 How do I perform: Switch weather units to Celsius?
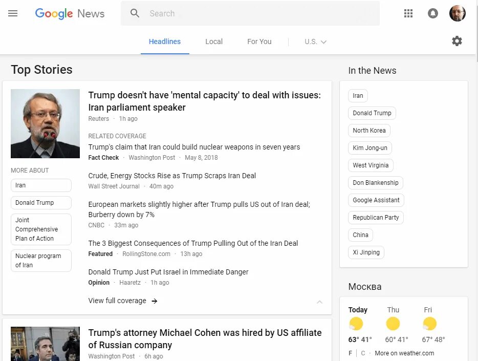click(363, 353)
